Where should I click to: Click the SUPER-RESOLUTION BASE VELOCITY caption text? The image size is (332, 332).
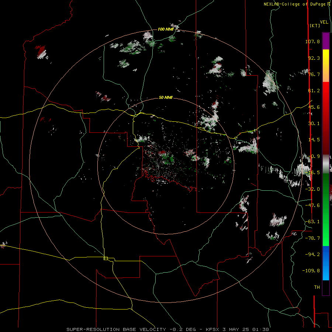(x=117, y=329)
